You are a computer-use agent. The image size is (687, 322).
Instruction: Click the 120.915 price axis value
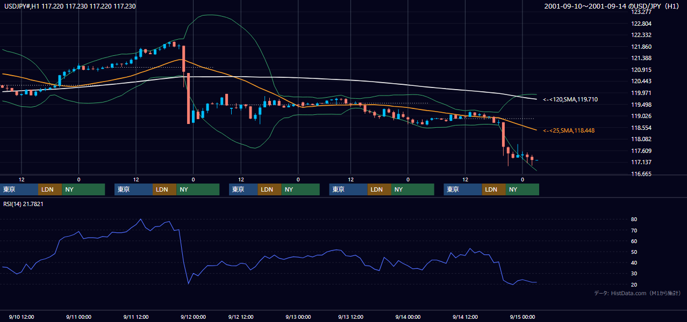pos(641,70)
